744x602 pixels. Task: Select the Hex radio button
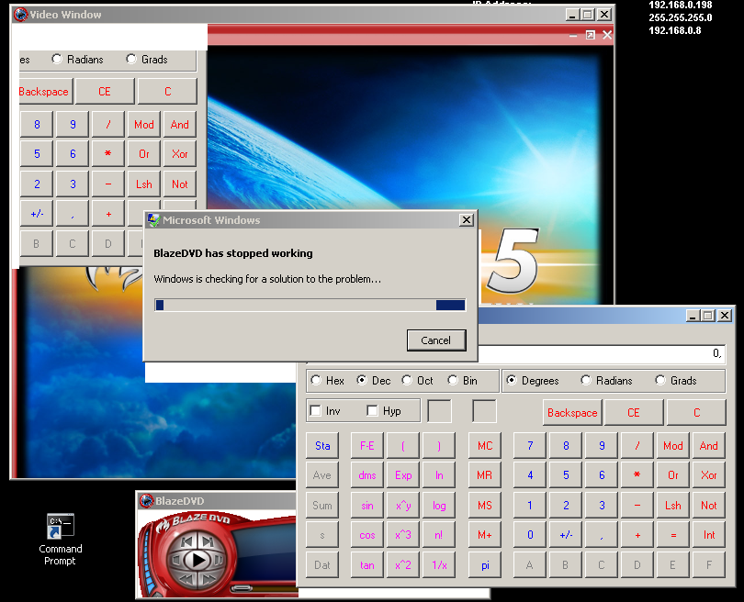pyautogui.click(x=316, y=381)
